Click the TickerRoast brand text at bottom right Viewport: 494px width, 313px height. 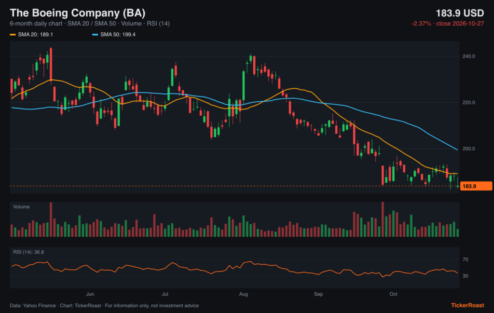[467, 305]
